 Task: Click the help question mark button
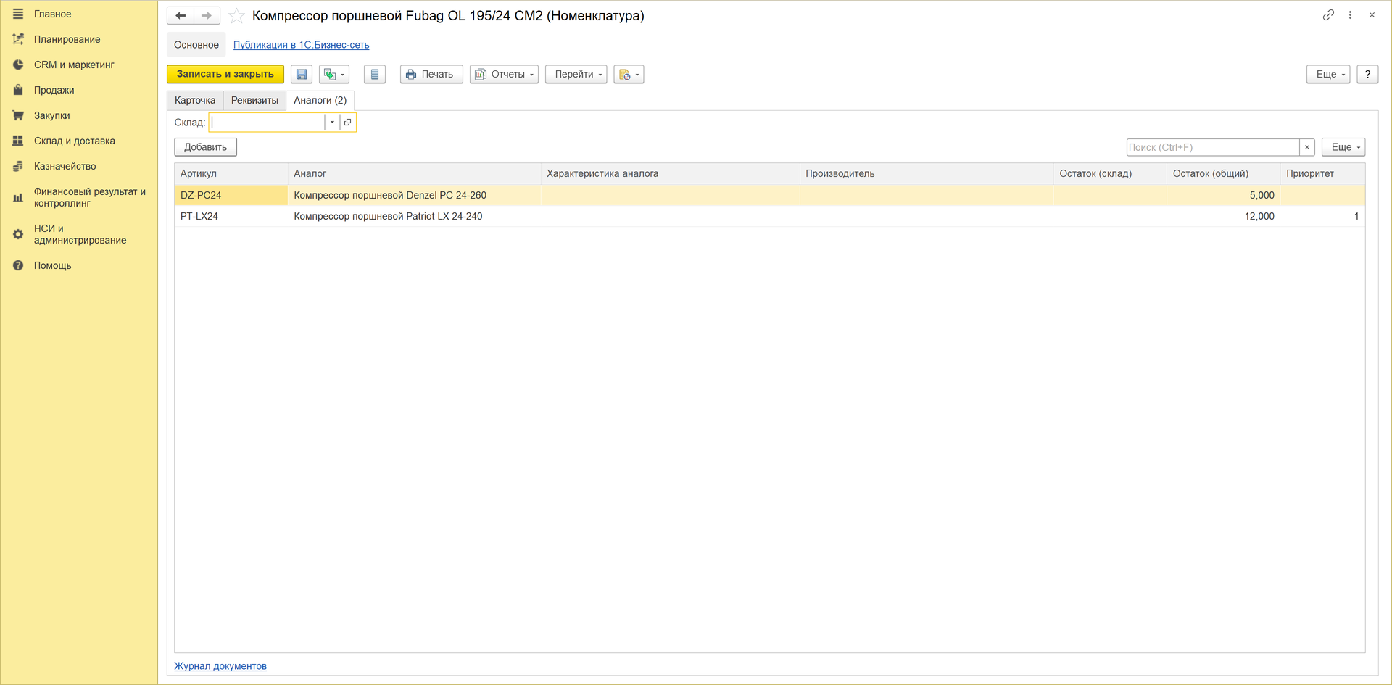(1367, 75)
